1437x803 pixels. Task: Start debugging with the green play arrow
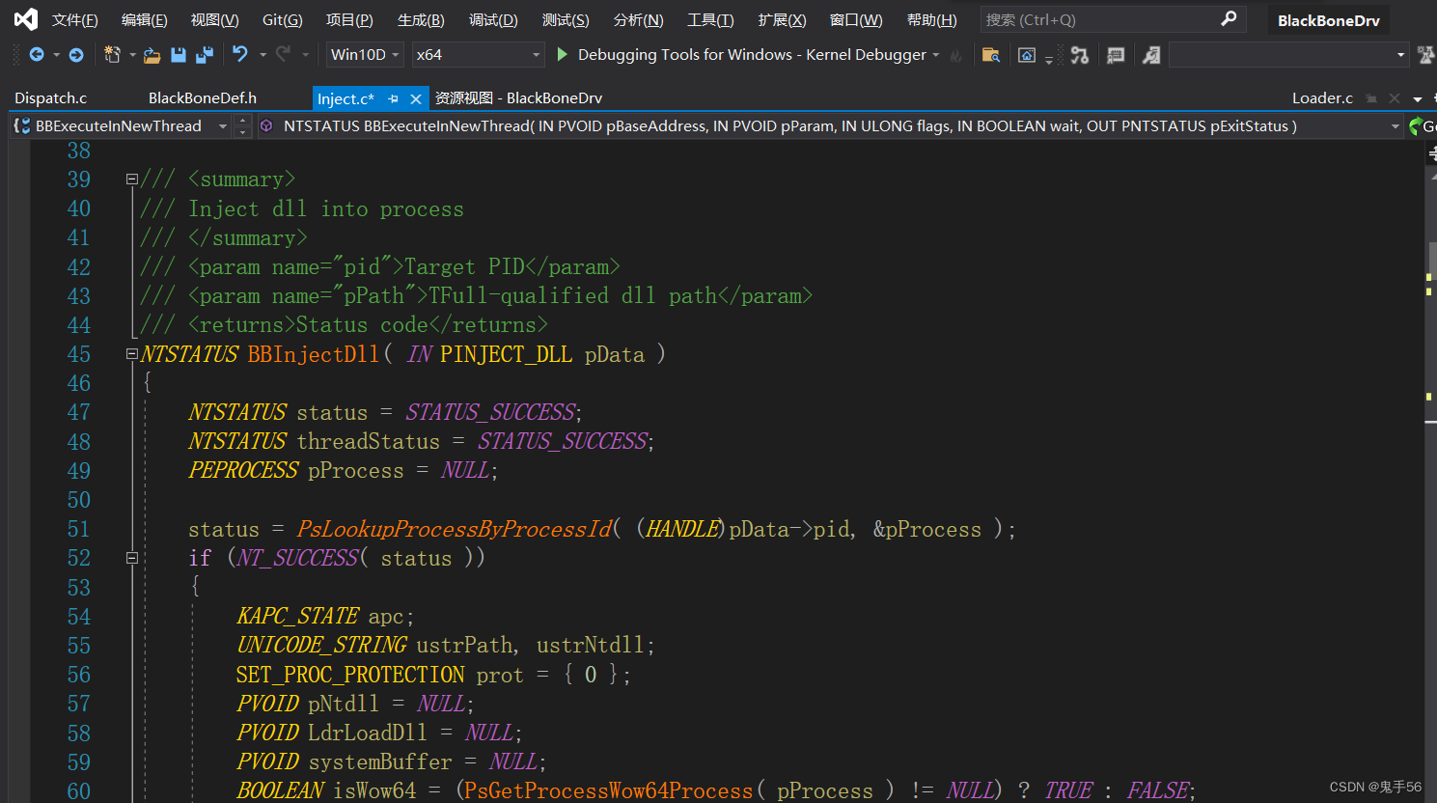click(563, 54)
